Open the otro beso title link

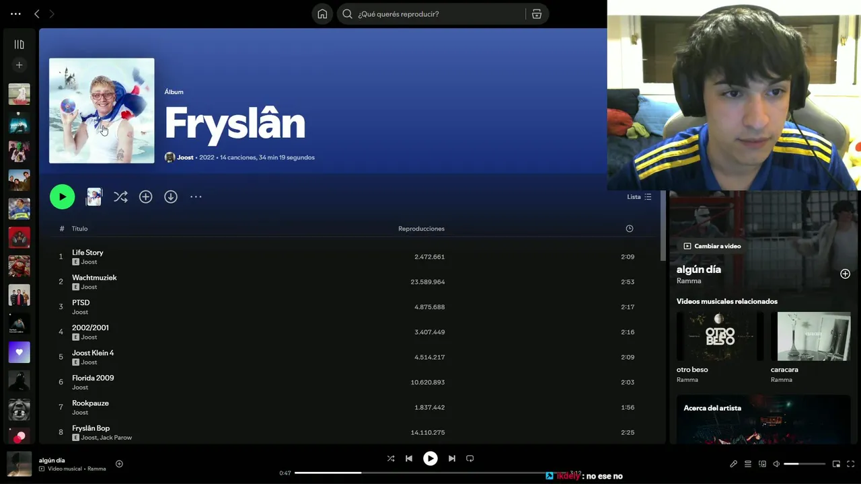[x=692, y=370]
